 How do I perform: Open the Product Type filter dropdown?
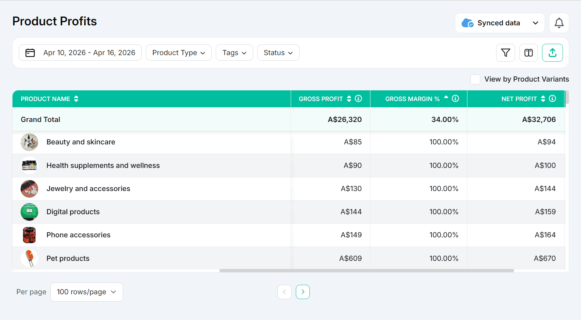click(179, 53)
